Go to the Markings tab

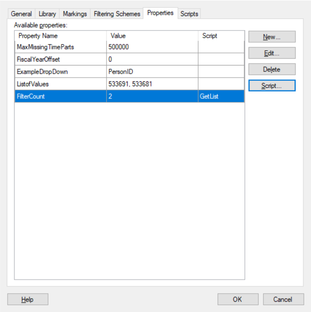point(75,14)
